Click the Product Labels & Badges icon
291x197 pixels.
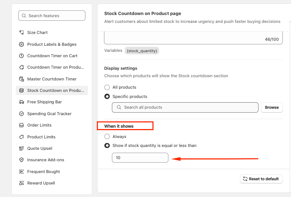point(21,44)
